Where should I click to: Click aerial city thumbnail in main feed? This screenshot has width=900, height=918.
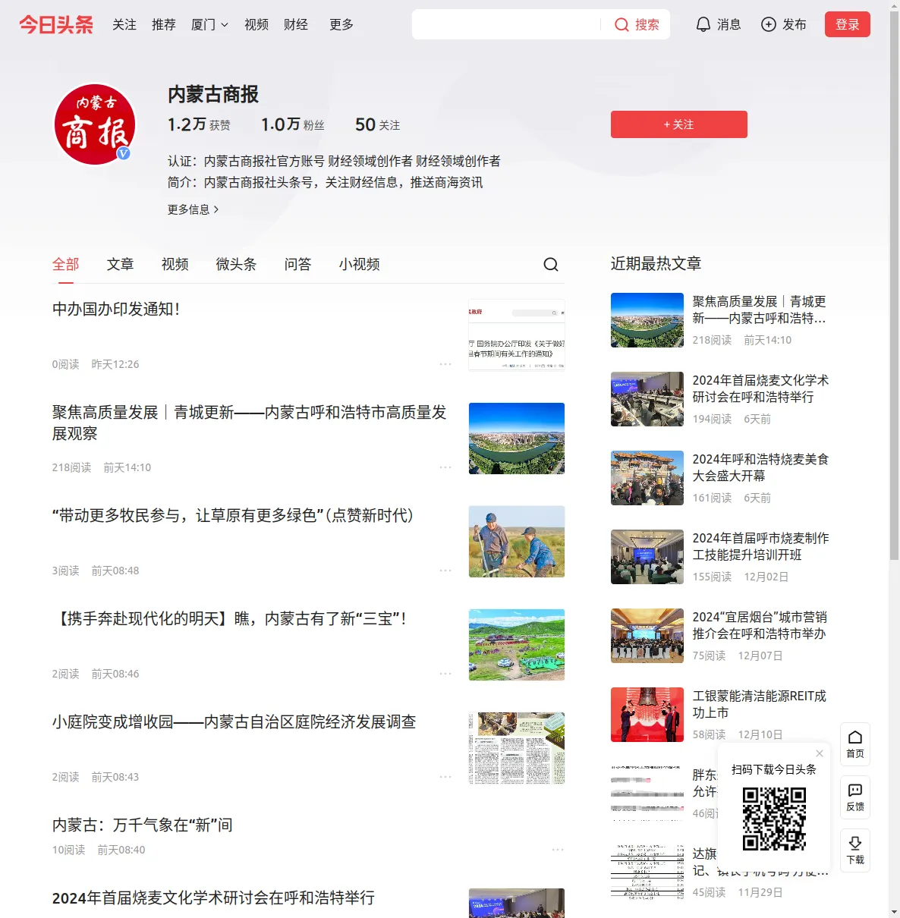click(517, 439)
